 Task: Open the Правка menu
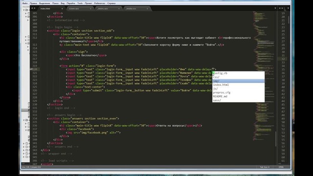point(33,3)
